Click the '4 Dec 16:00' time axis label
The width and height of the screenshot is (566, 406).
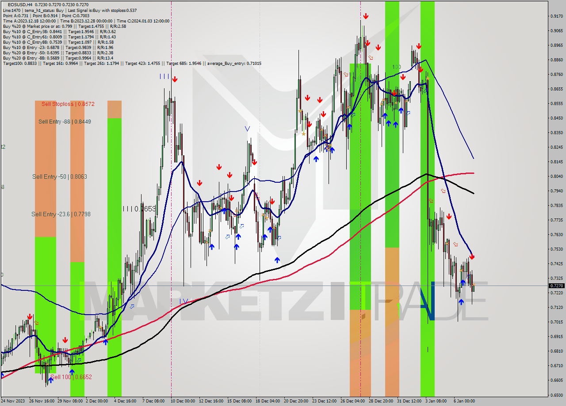pos(125,401)
